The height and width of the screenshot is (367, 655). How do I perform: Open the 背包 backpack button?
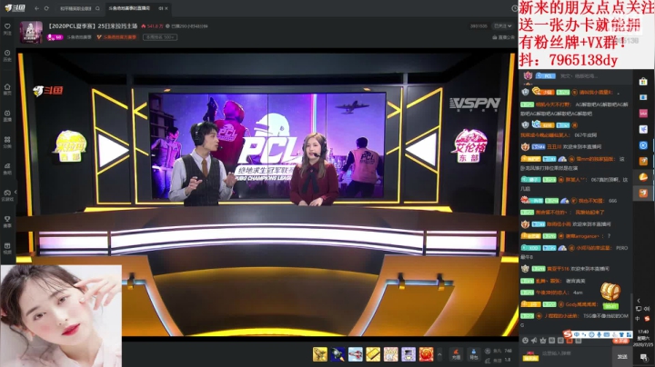click(x=474, y=354)
